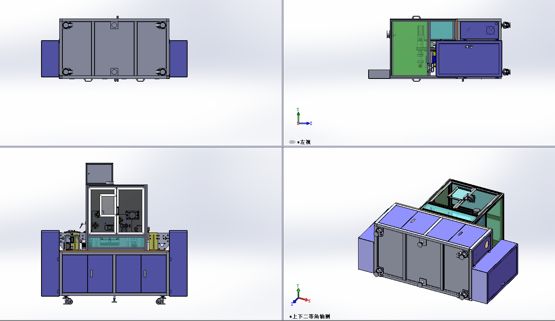Click the circular hole on the purple panel in *左视
Screen dimensions: 555x321
click(x=491, y=29)
